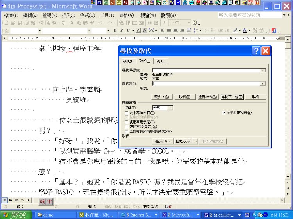Switch to the 尋找 tab
This screenshot has height=219, width=293.
(129, 61)
